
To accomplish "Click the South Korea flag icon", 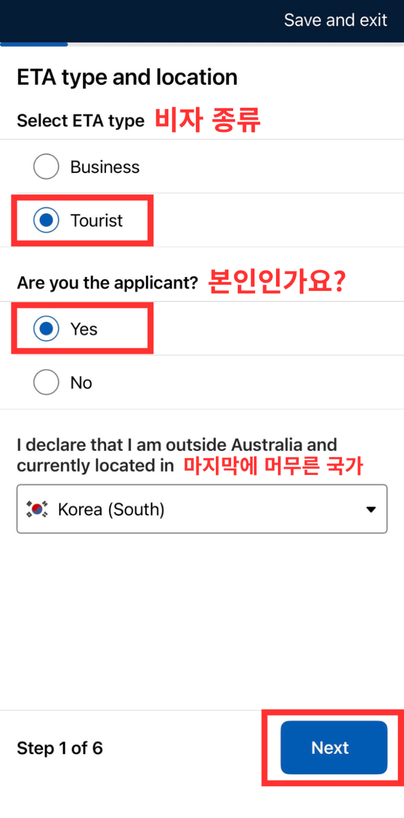I will (37, 509).
